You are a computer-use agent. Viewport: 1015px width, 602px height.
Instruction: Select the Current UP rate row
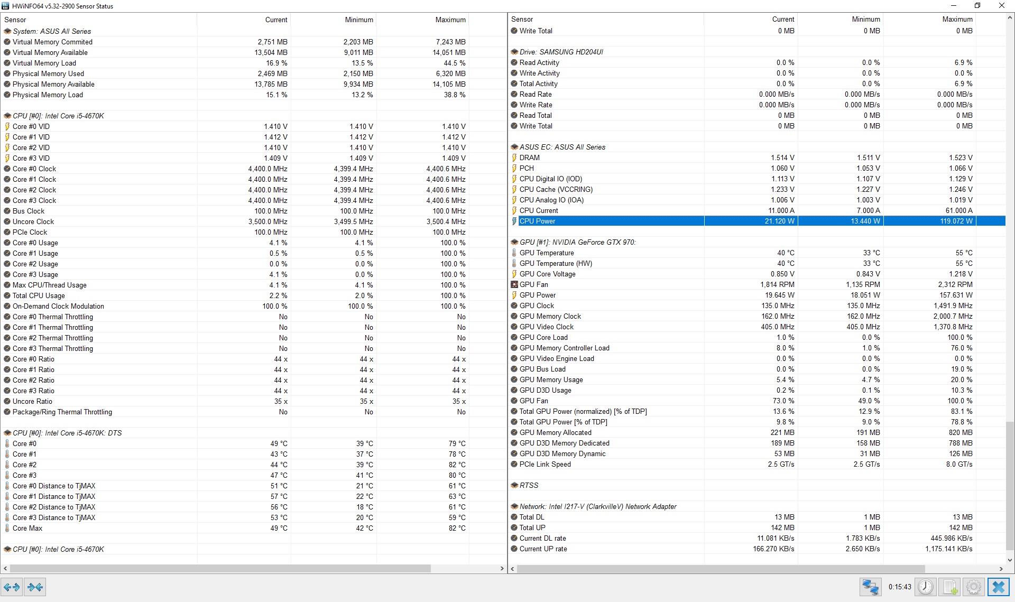[757, 549]
